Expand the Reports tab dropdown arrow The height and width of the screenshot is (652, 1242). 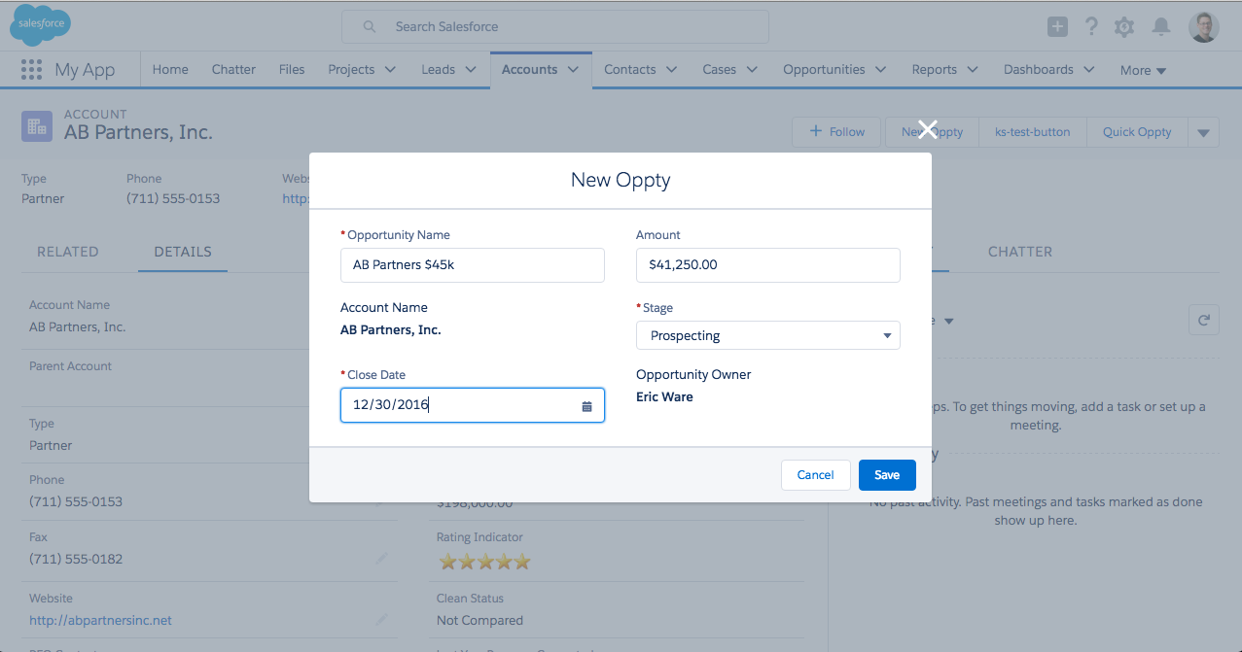[x=973, y=70]
